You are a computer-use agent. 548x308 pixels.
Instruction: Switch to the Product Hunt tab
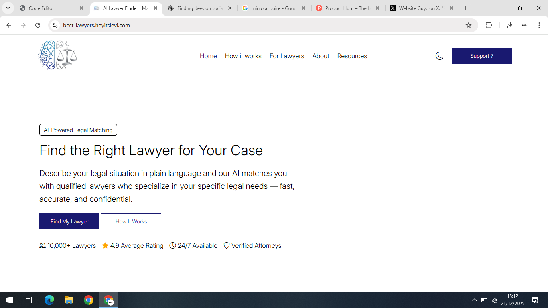345,8
